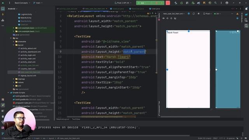Click the preview horizontal scrollbar

(x=190, y=117)
